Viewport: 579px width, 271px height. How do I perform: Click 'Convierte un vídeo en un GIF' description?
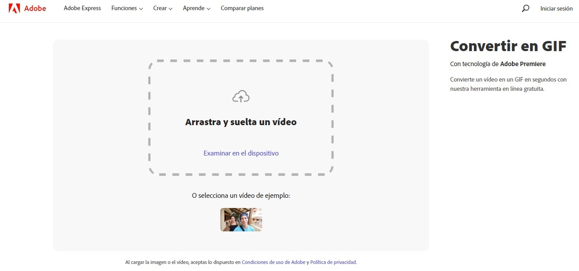(x=508, y=84)
